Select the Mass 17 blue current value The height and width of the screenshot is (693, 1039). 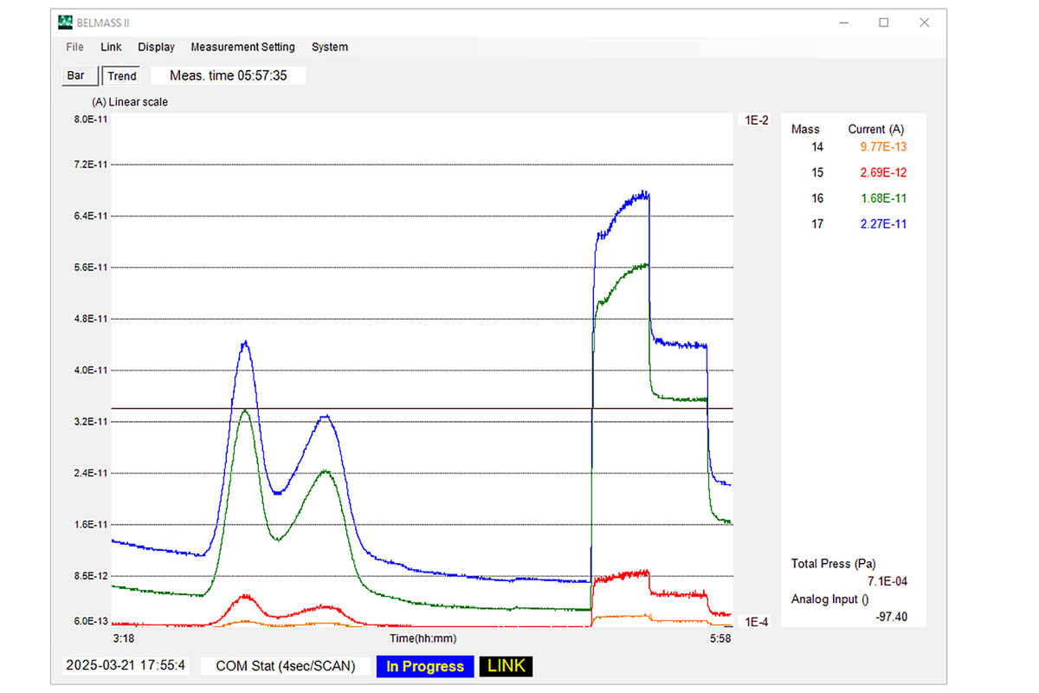coord(883,224)
